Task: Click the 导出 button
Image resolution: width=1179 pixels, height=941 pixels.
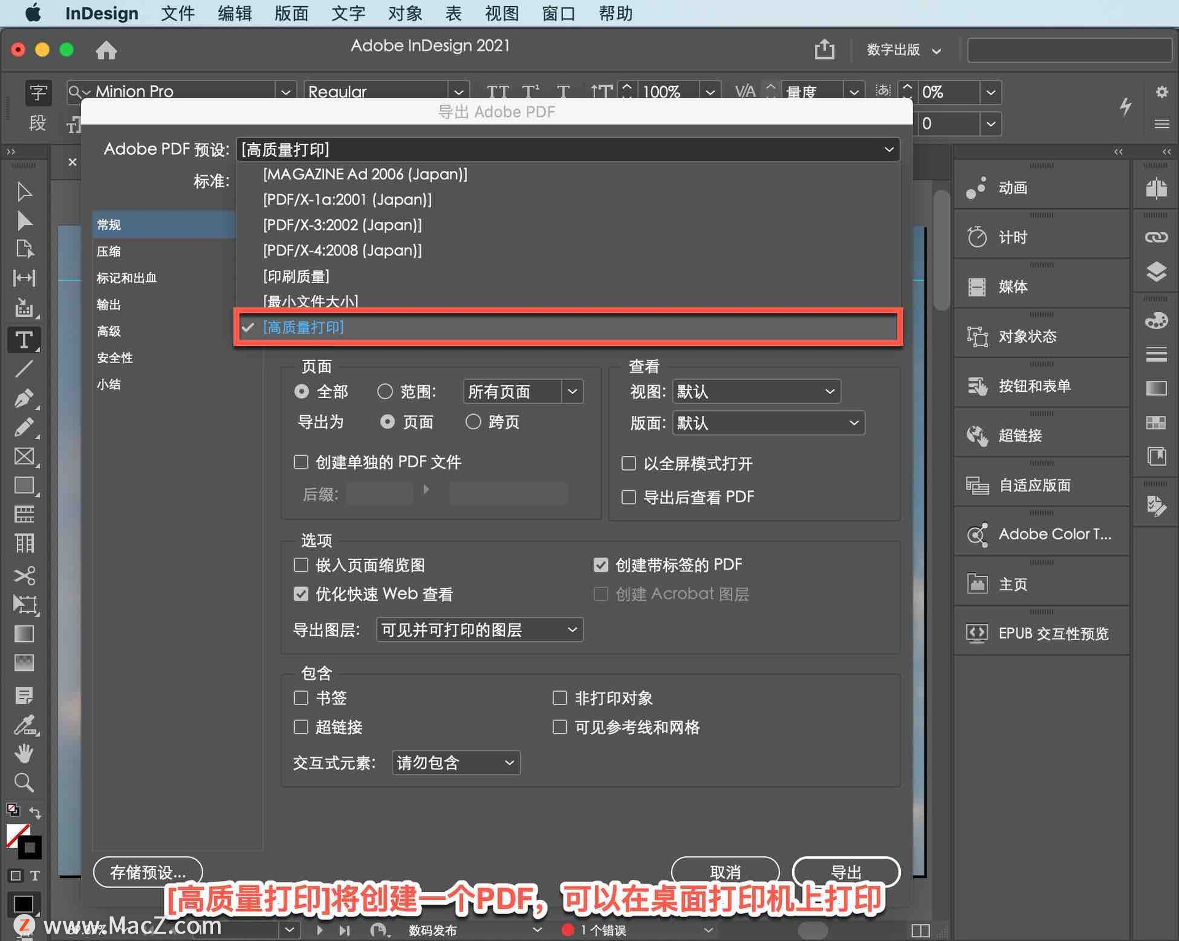Action: pos(846,872)
